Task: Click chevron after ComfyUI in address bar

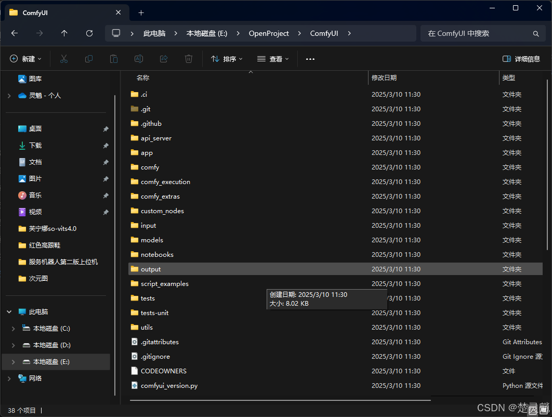Action: 349,33
